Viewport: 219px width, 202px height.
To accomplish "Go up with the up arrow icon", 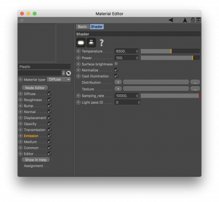I will coord(185,20).
